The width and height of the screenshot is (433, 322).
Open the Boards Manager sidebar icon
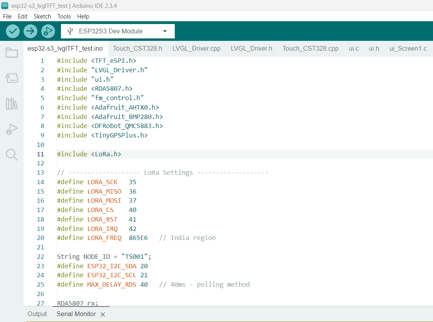[x=12, y=78]
